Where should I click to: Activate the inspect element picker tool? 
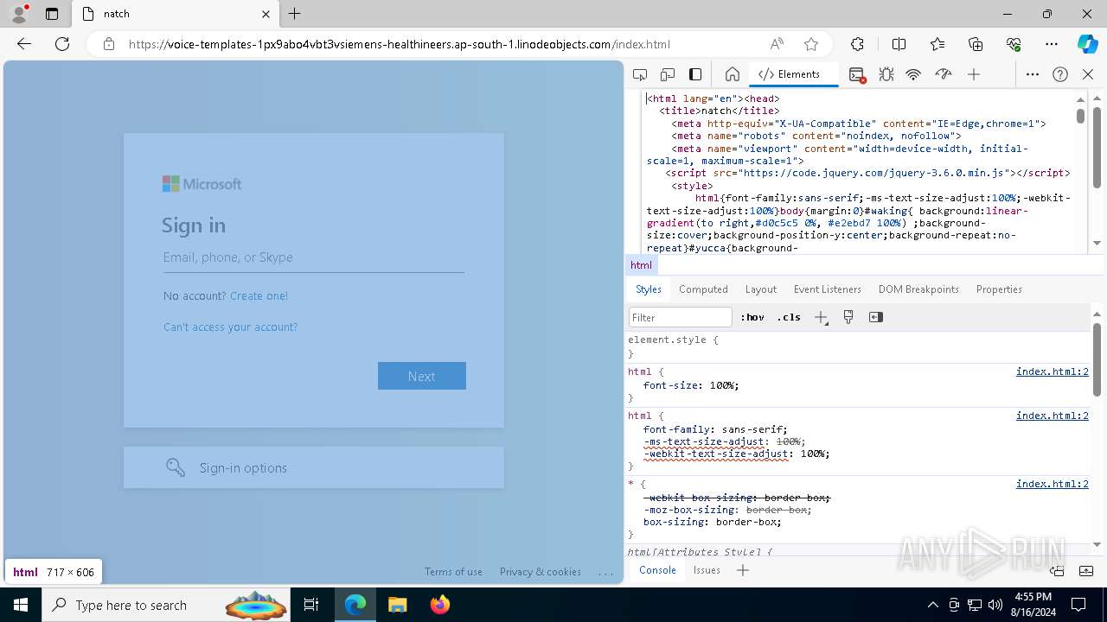[x=640, y=74]
